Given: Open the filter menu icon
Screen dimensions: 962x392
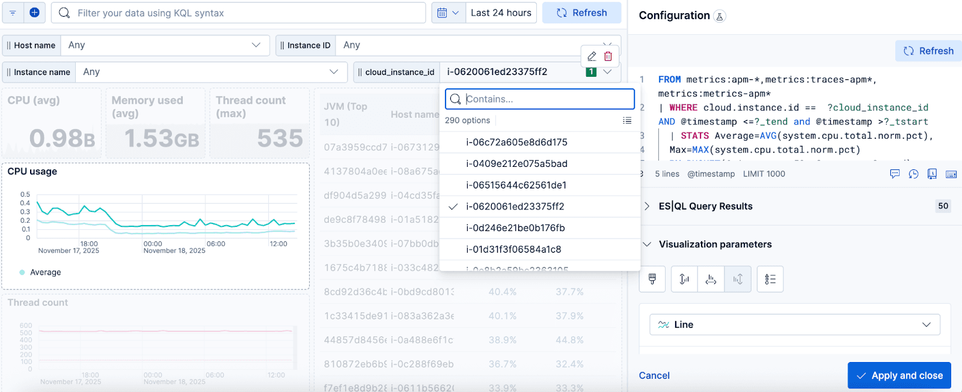Looking at the screenshot, I should pos(13,13).
